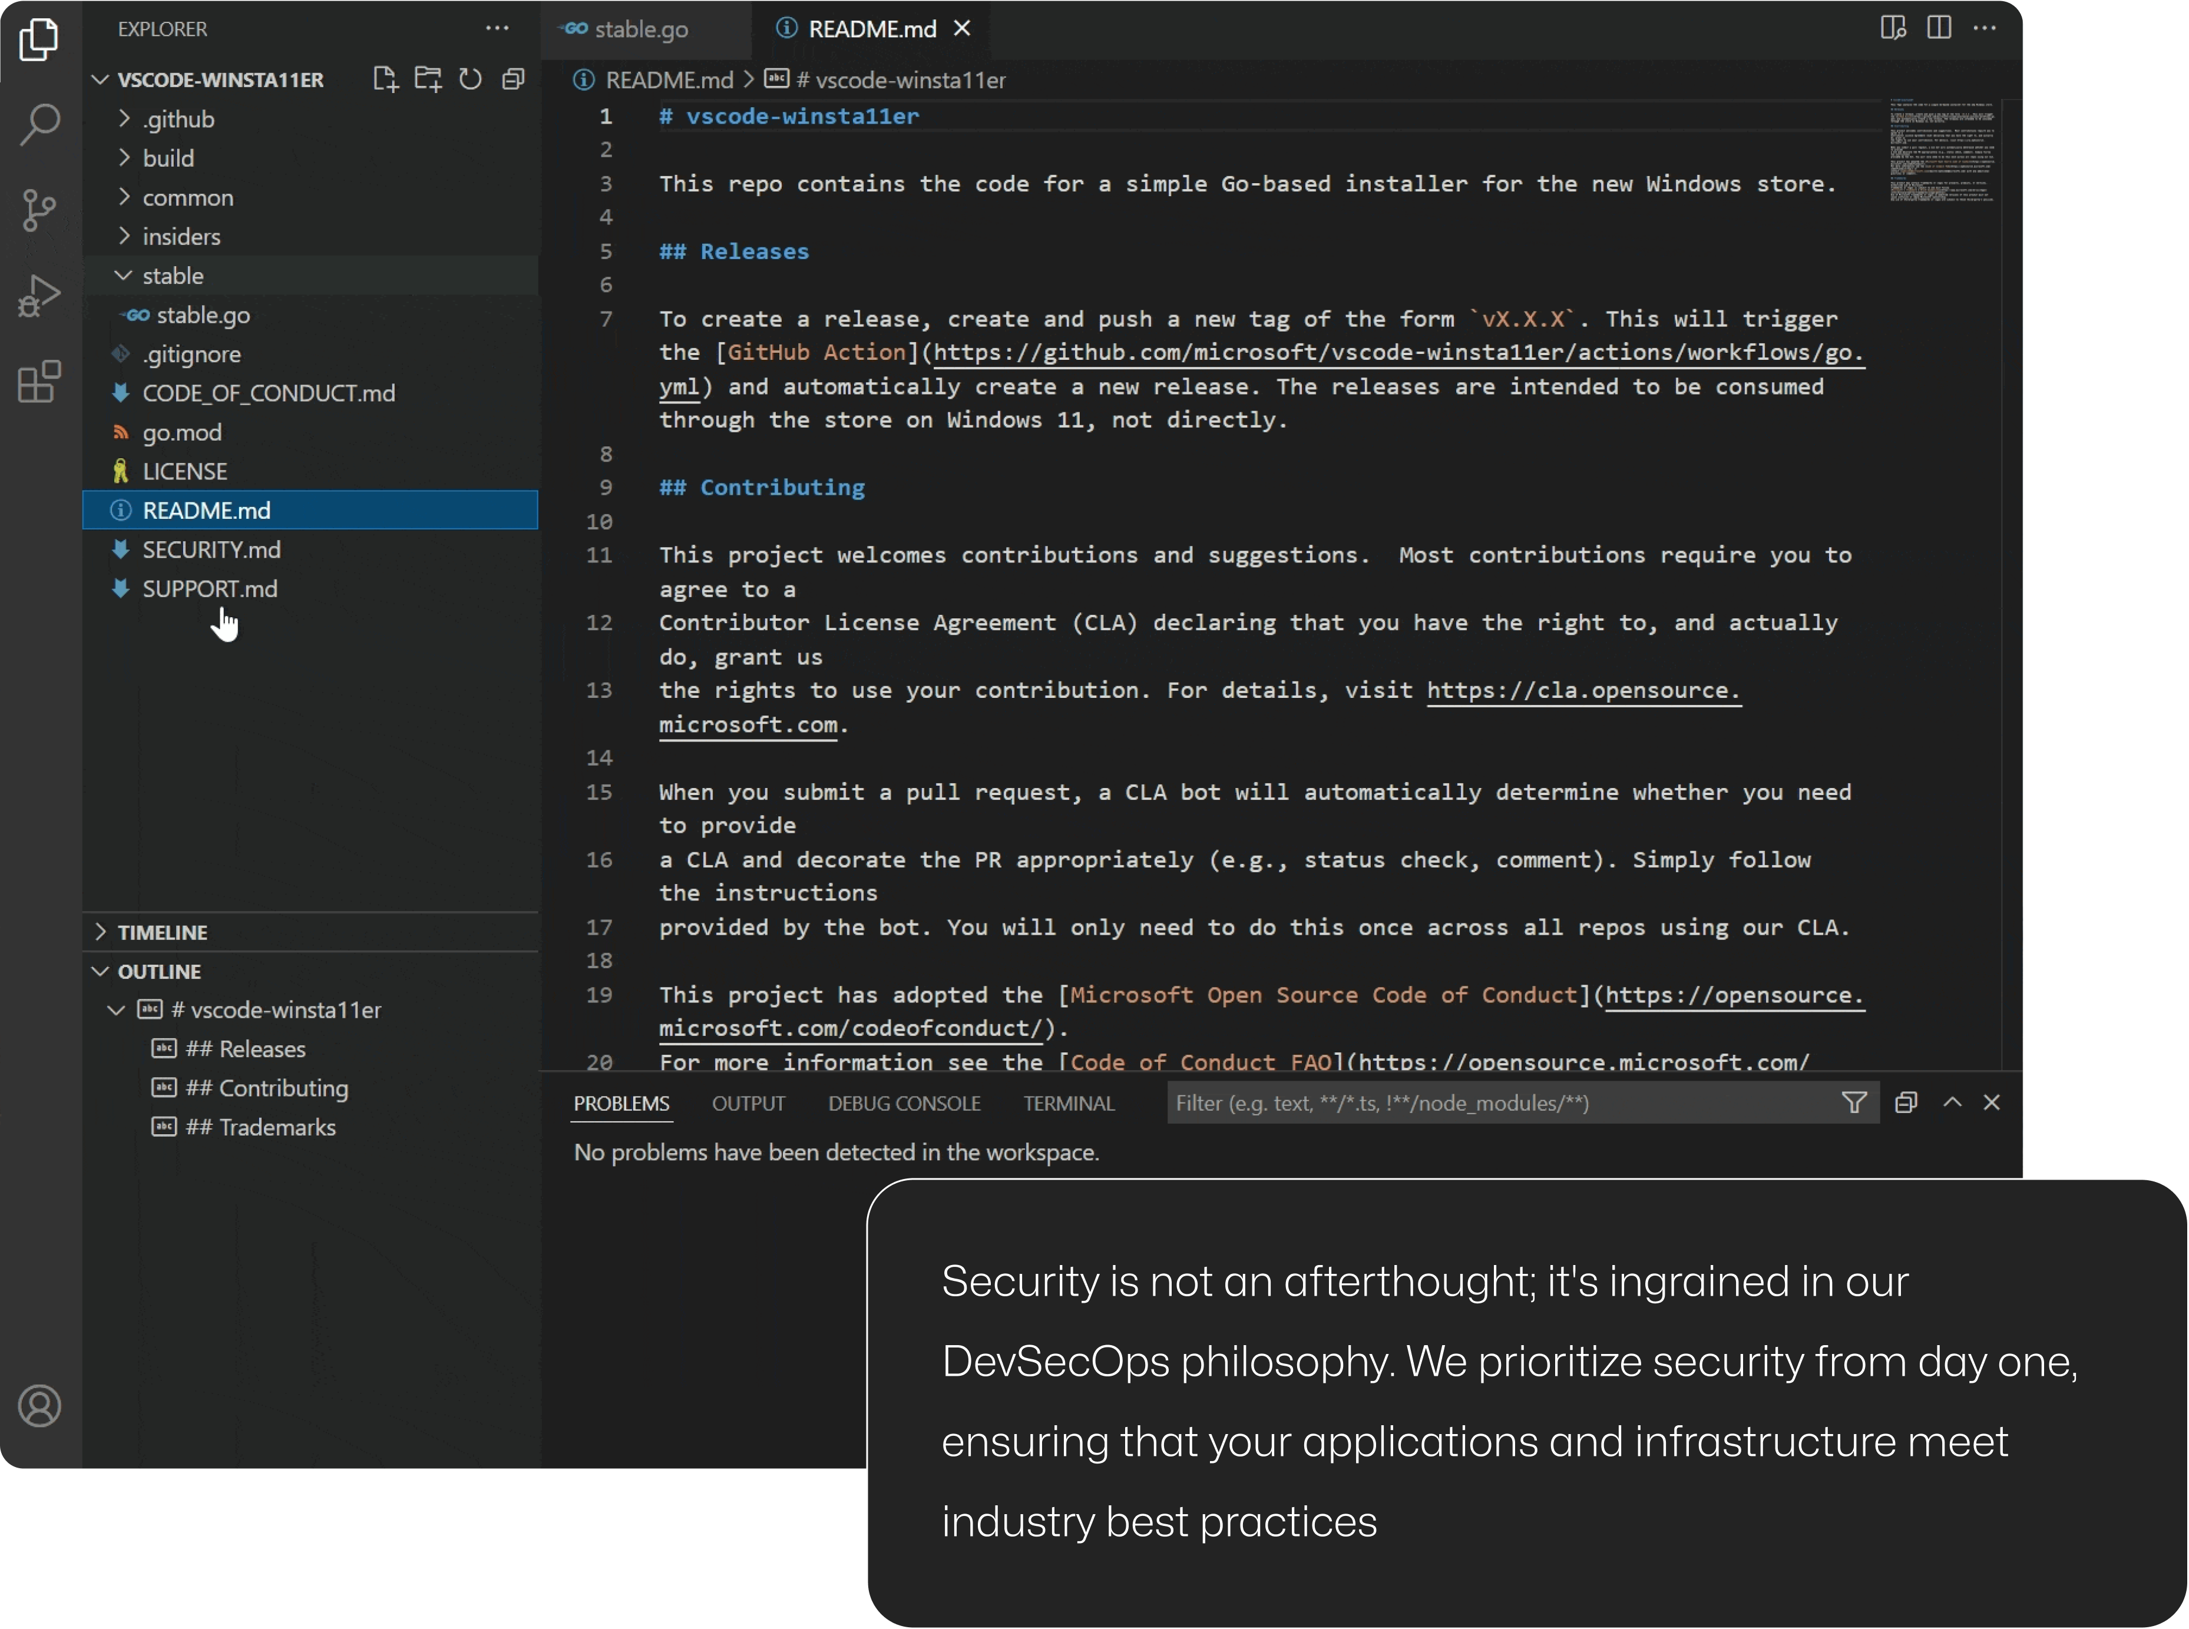Click the EXPLORER panel title

tap(163, 29)
